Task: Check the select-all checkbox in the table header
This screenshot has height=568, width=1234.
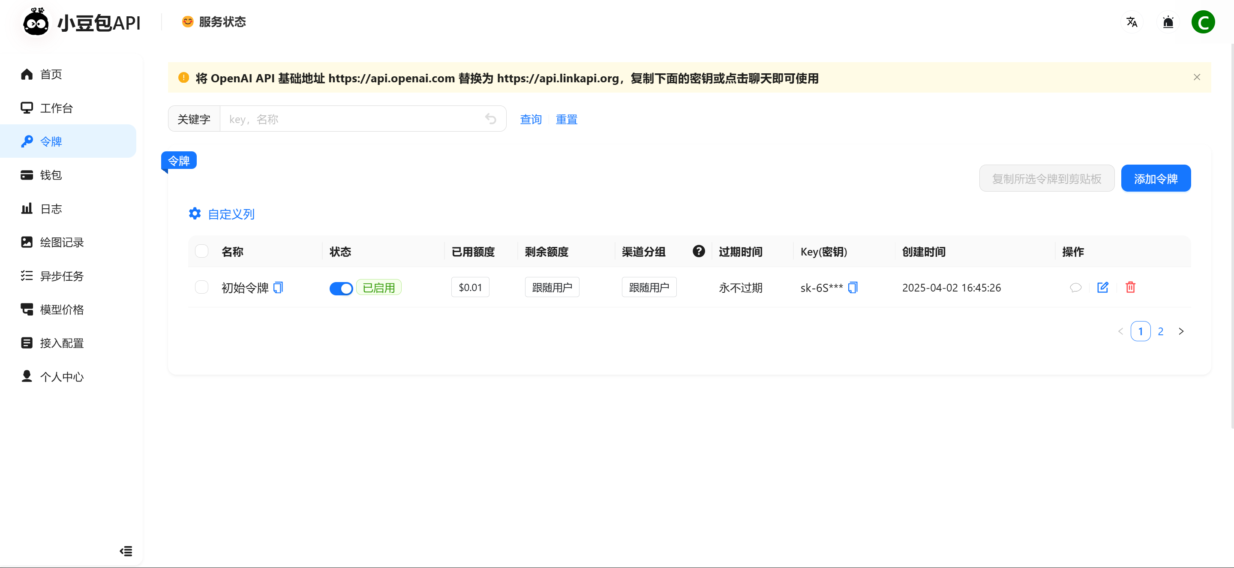Action: click(202, 251)
